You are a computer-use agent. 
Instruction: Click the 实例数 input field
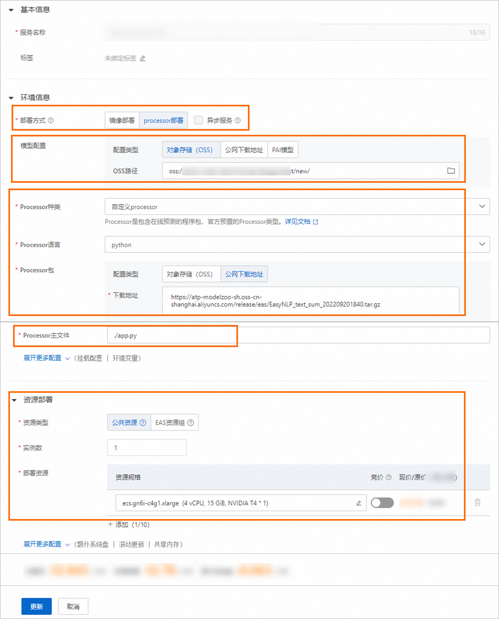coord(147,447)
